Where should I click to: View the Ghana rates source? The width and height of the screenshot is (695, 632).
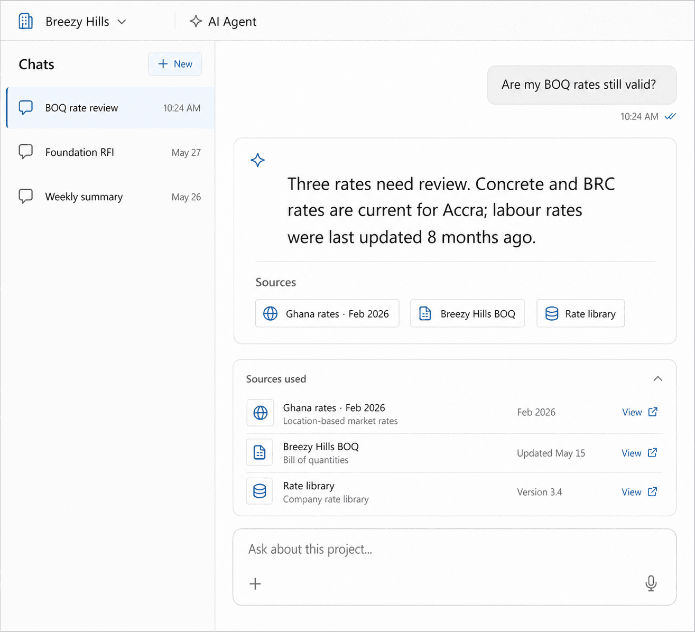(x=632, y=412)
